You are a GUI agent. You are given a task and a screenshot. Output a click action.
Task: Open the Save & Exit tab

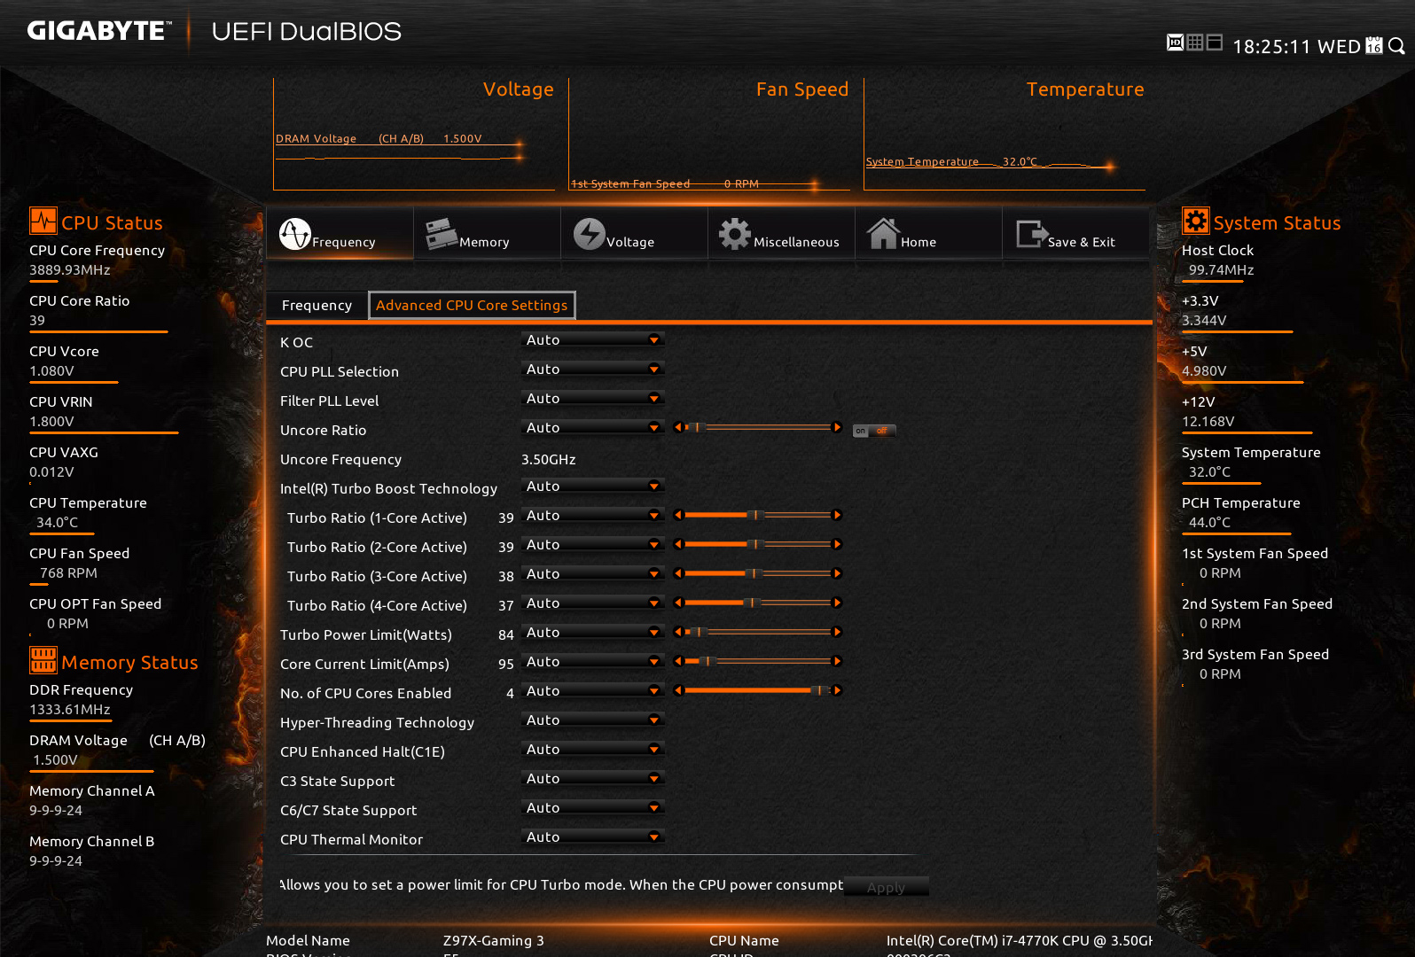pyautogui.click(x=1075, y=233)
